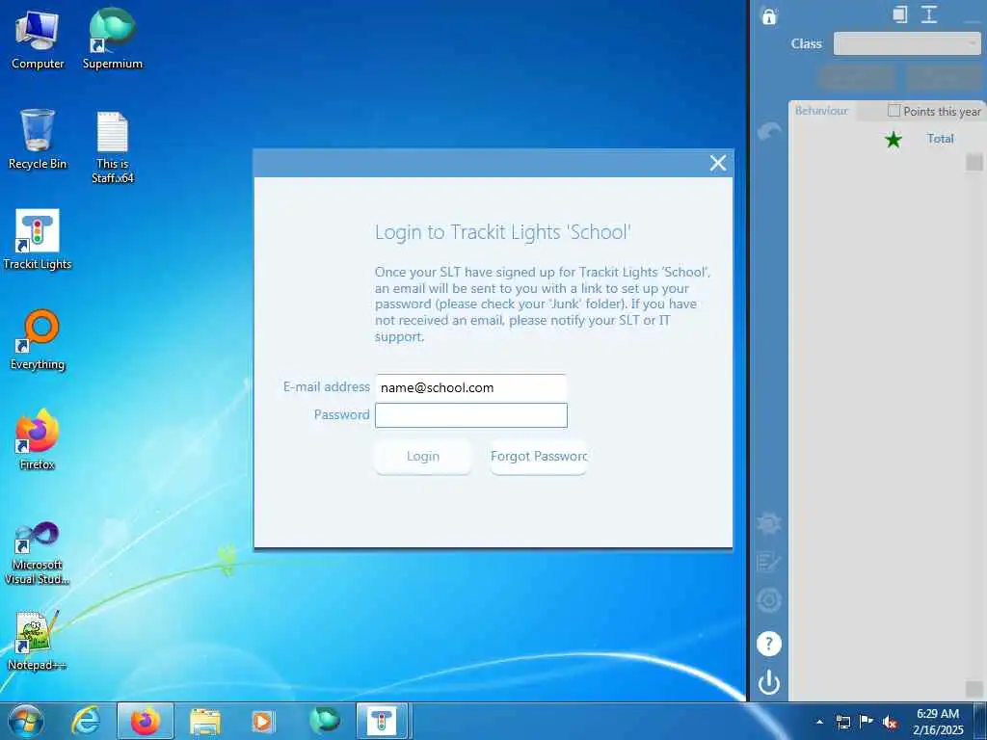Select the Notepad++ desktop shortcut
Viewport: 987px width, 740px height.
pos(38,640)
